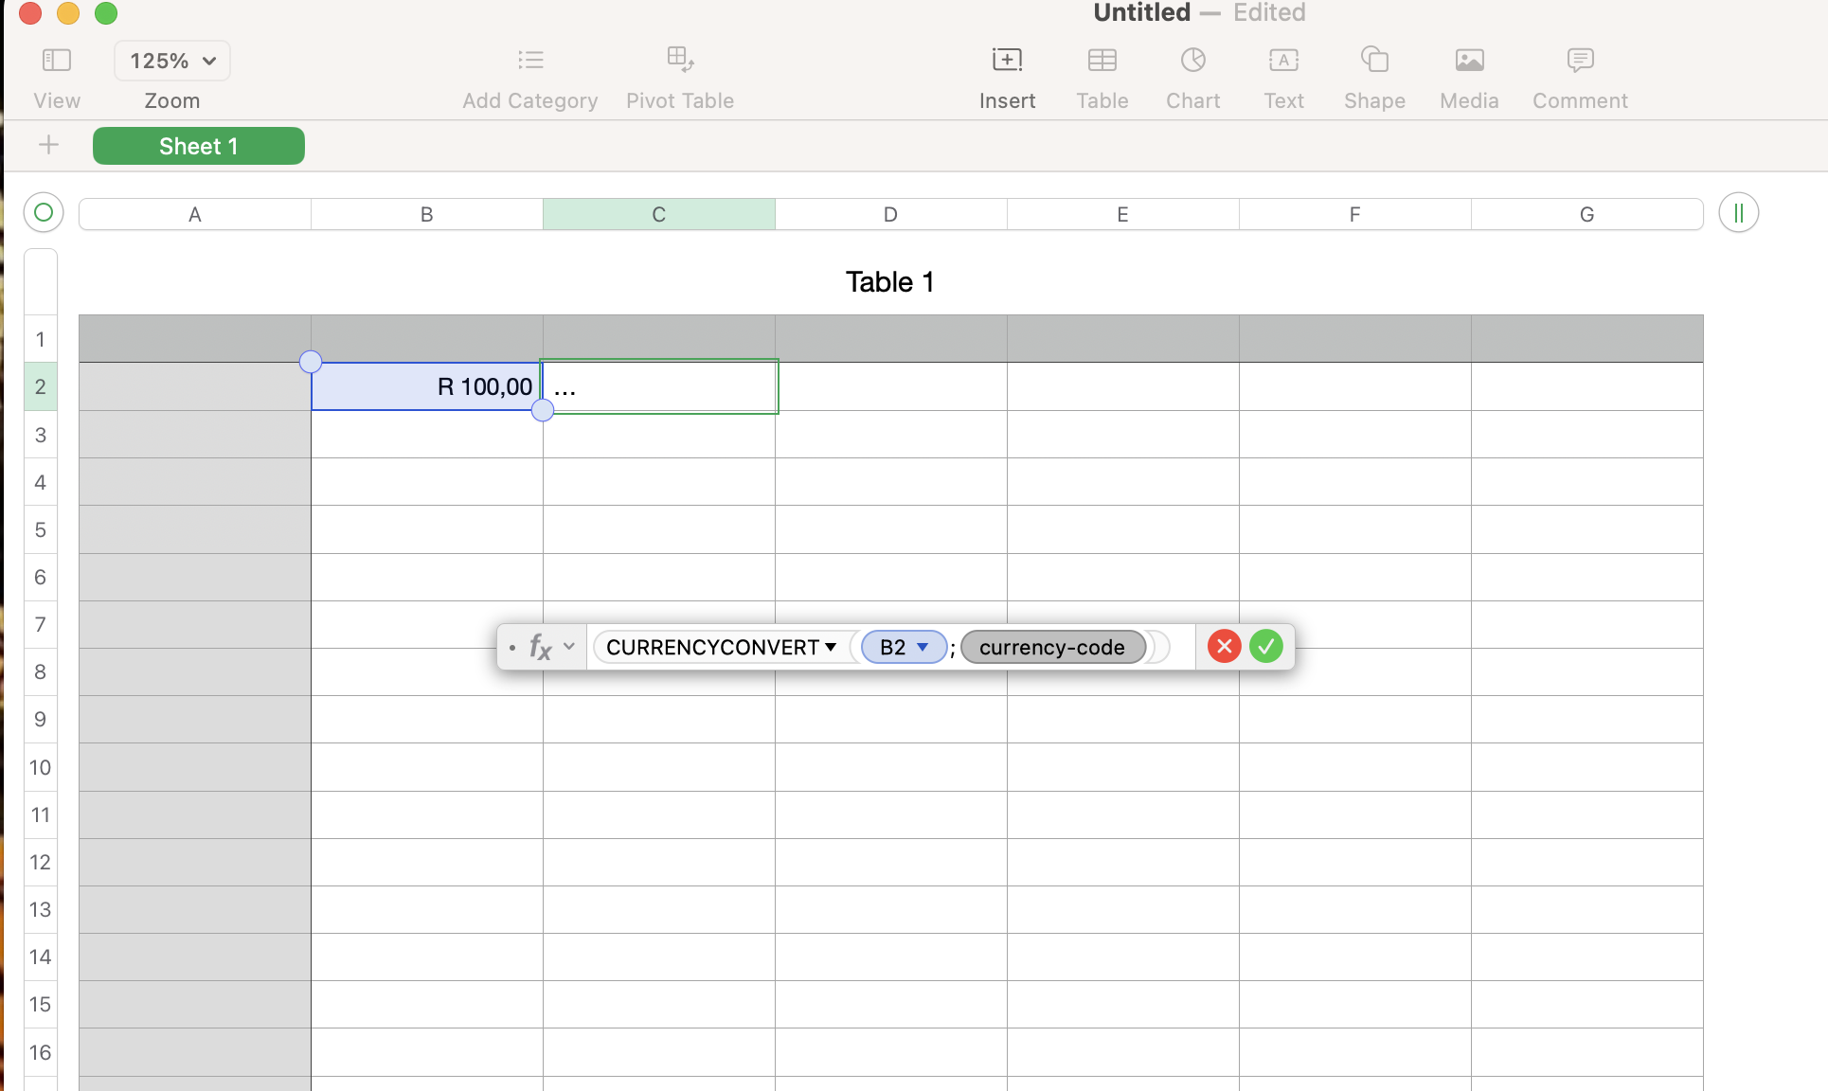The height and width of the screenshot is (1091, 1828).
Task: Click the Comment toolbar icon
Action: click(1580, 61)
